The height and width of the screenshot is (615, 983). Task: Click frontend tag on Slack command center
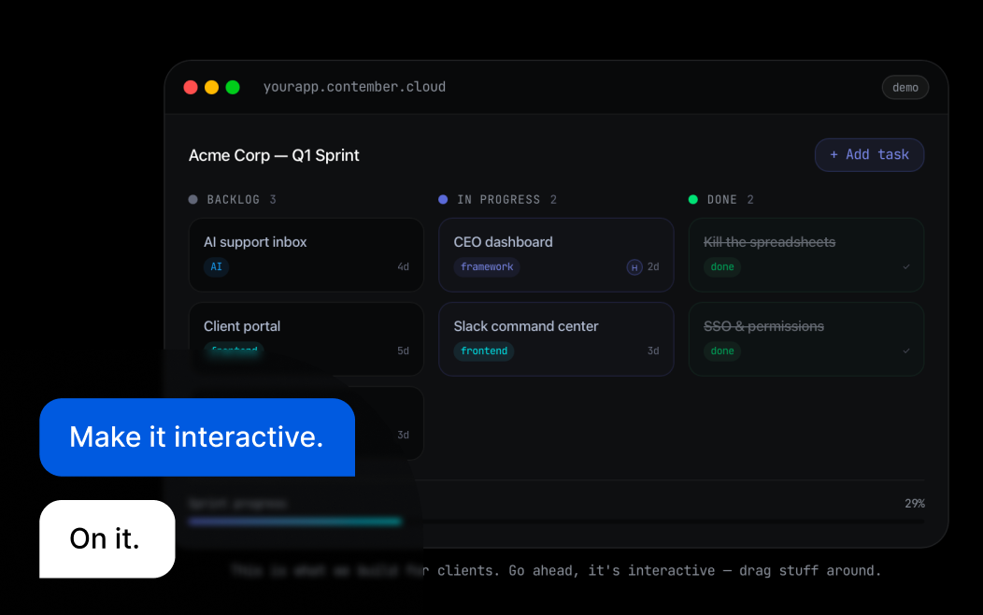coord(484,351)
